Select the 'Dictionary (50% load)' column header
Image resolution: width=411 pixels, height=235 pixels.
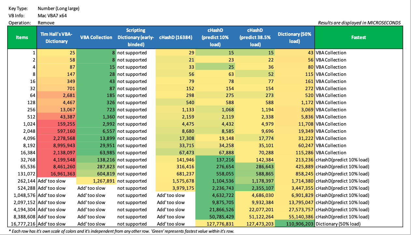(295, 37)
